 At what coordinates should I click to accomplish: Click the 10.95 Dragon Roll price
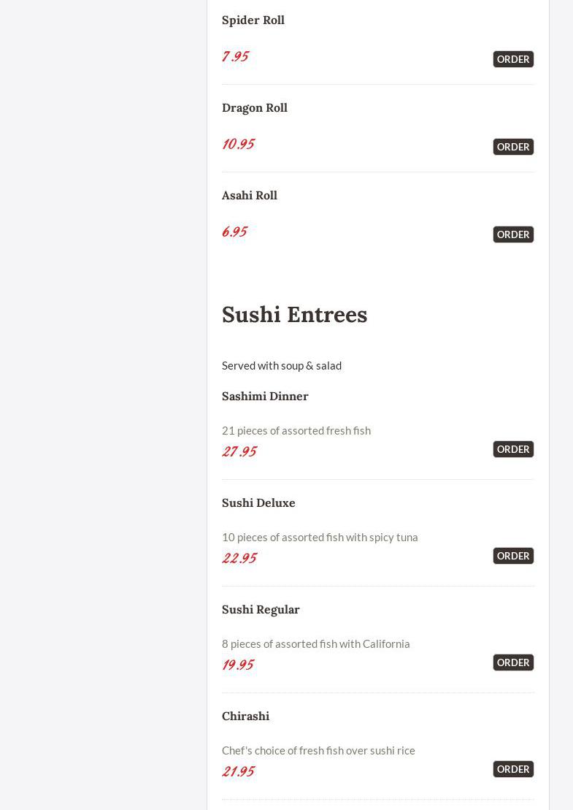point(238,144)
